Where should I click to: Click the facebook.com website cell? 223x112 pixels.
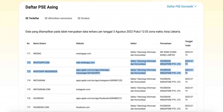click(x=83, y=107)
